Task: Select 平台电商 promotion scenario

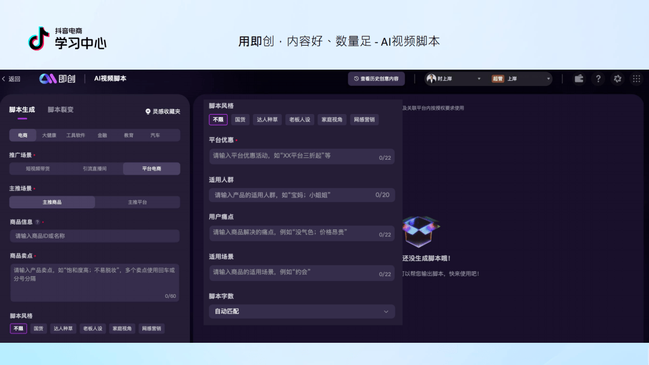Action: tap(151, 169)
